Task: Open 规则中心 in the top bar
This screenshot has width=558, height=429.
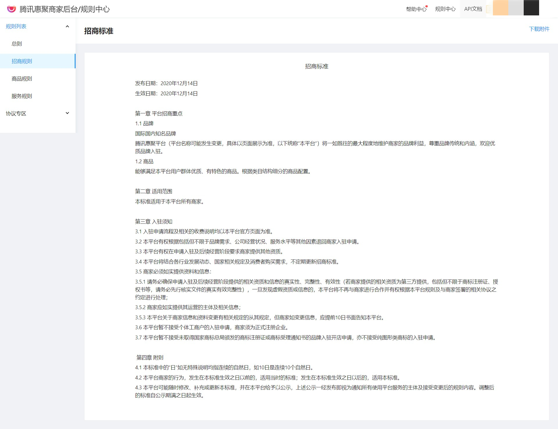Action: [x=445, y=9]
